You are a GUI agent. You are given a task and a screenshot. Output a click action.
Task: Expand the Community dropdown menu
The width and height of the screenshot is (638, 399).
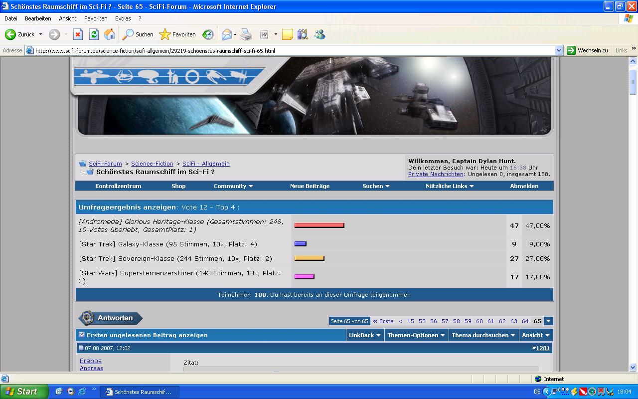[x=233, y=186]
